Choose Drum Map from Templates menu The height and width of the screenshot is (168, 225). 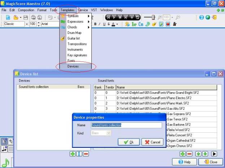coord(75,33)
